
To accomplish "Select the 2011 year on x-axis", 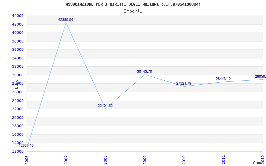I will (x=224, y=159).
